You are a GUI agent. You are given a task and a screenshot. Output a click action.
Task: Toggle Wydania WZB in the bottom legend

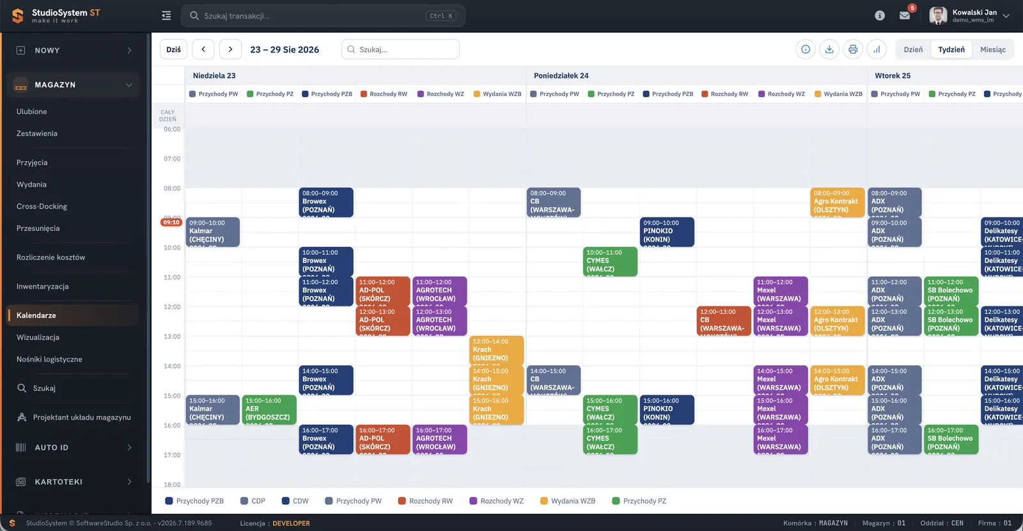point(568,501)
